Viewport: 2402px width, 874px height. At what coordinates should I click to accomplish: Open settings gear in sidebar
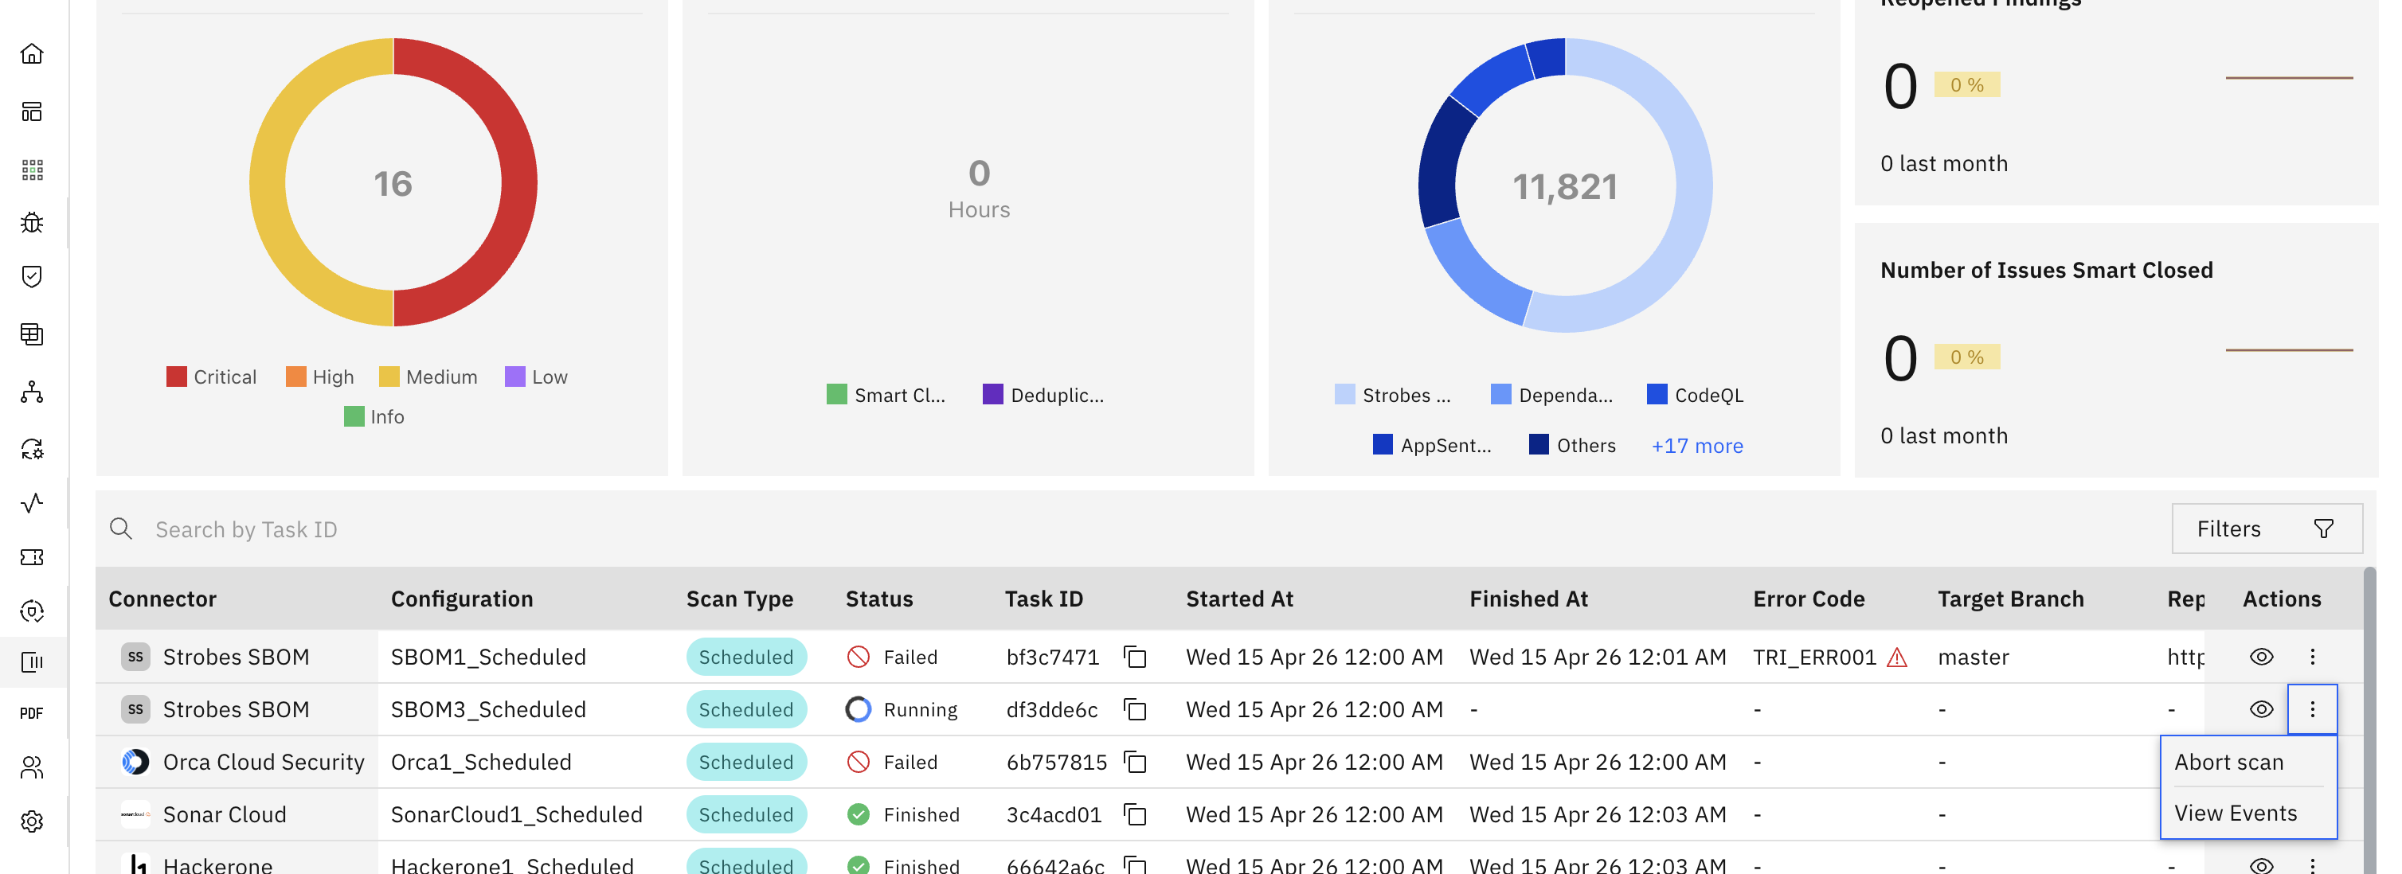pos(32,821)
